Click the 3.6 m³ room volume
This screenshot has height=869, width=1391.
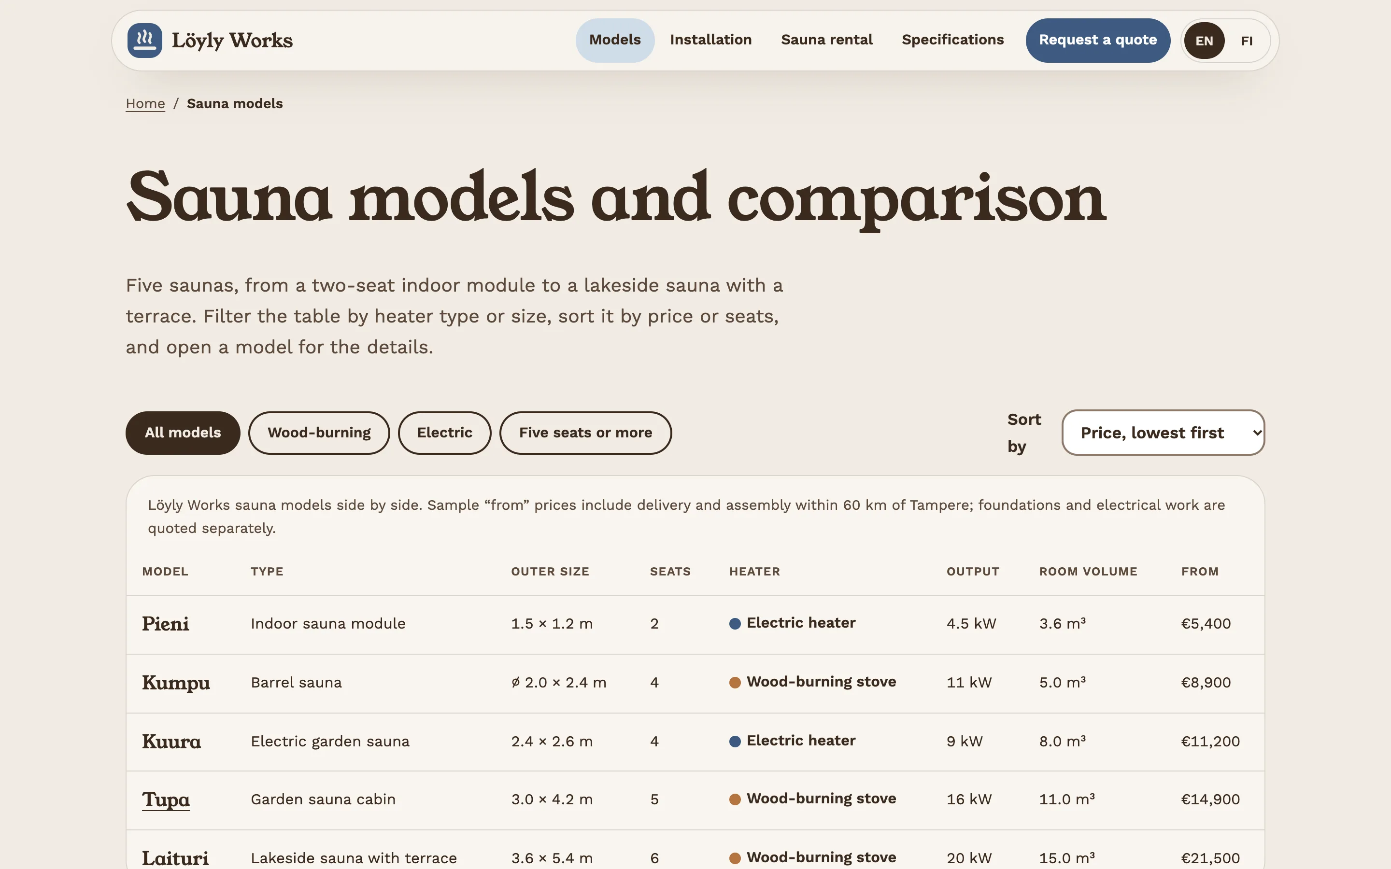[x=1062, y=624]
